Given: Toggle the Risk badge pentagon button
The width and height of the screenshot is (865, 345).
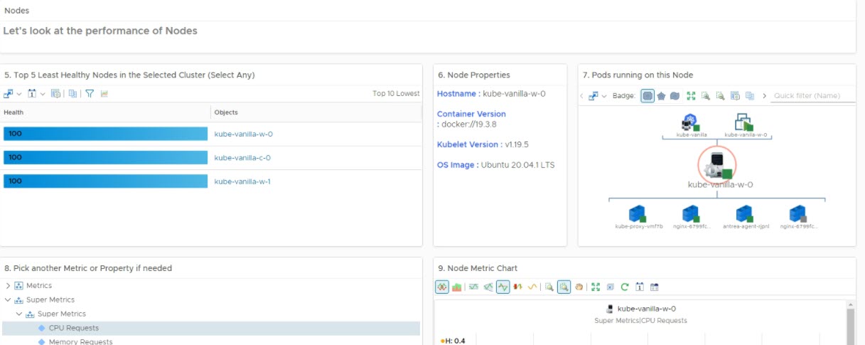Looking at the screenshot, I should [x=661, y=96].
